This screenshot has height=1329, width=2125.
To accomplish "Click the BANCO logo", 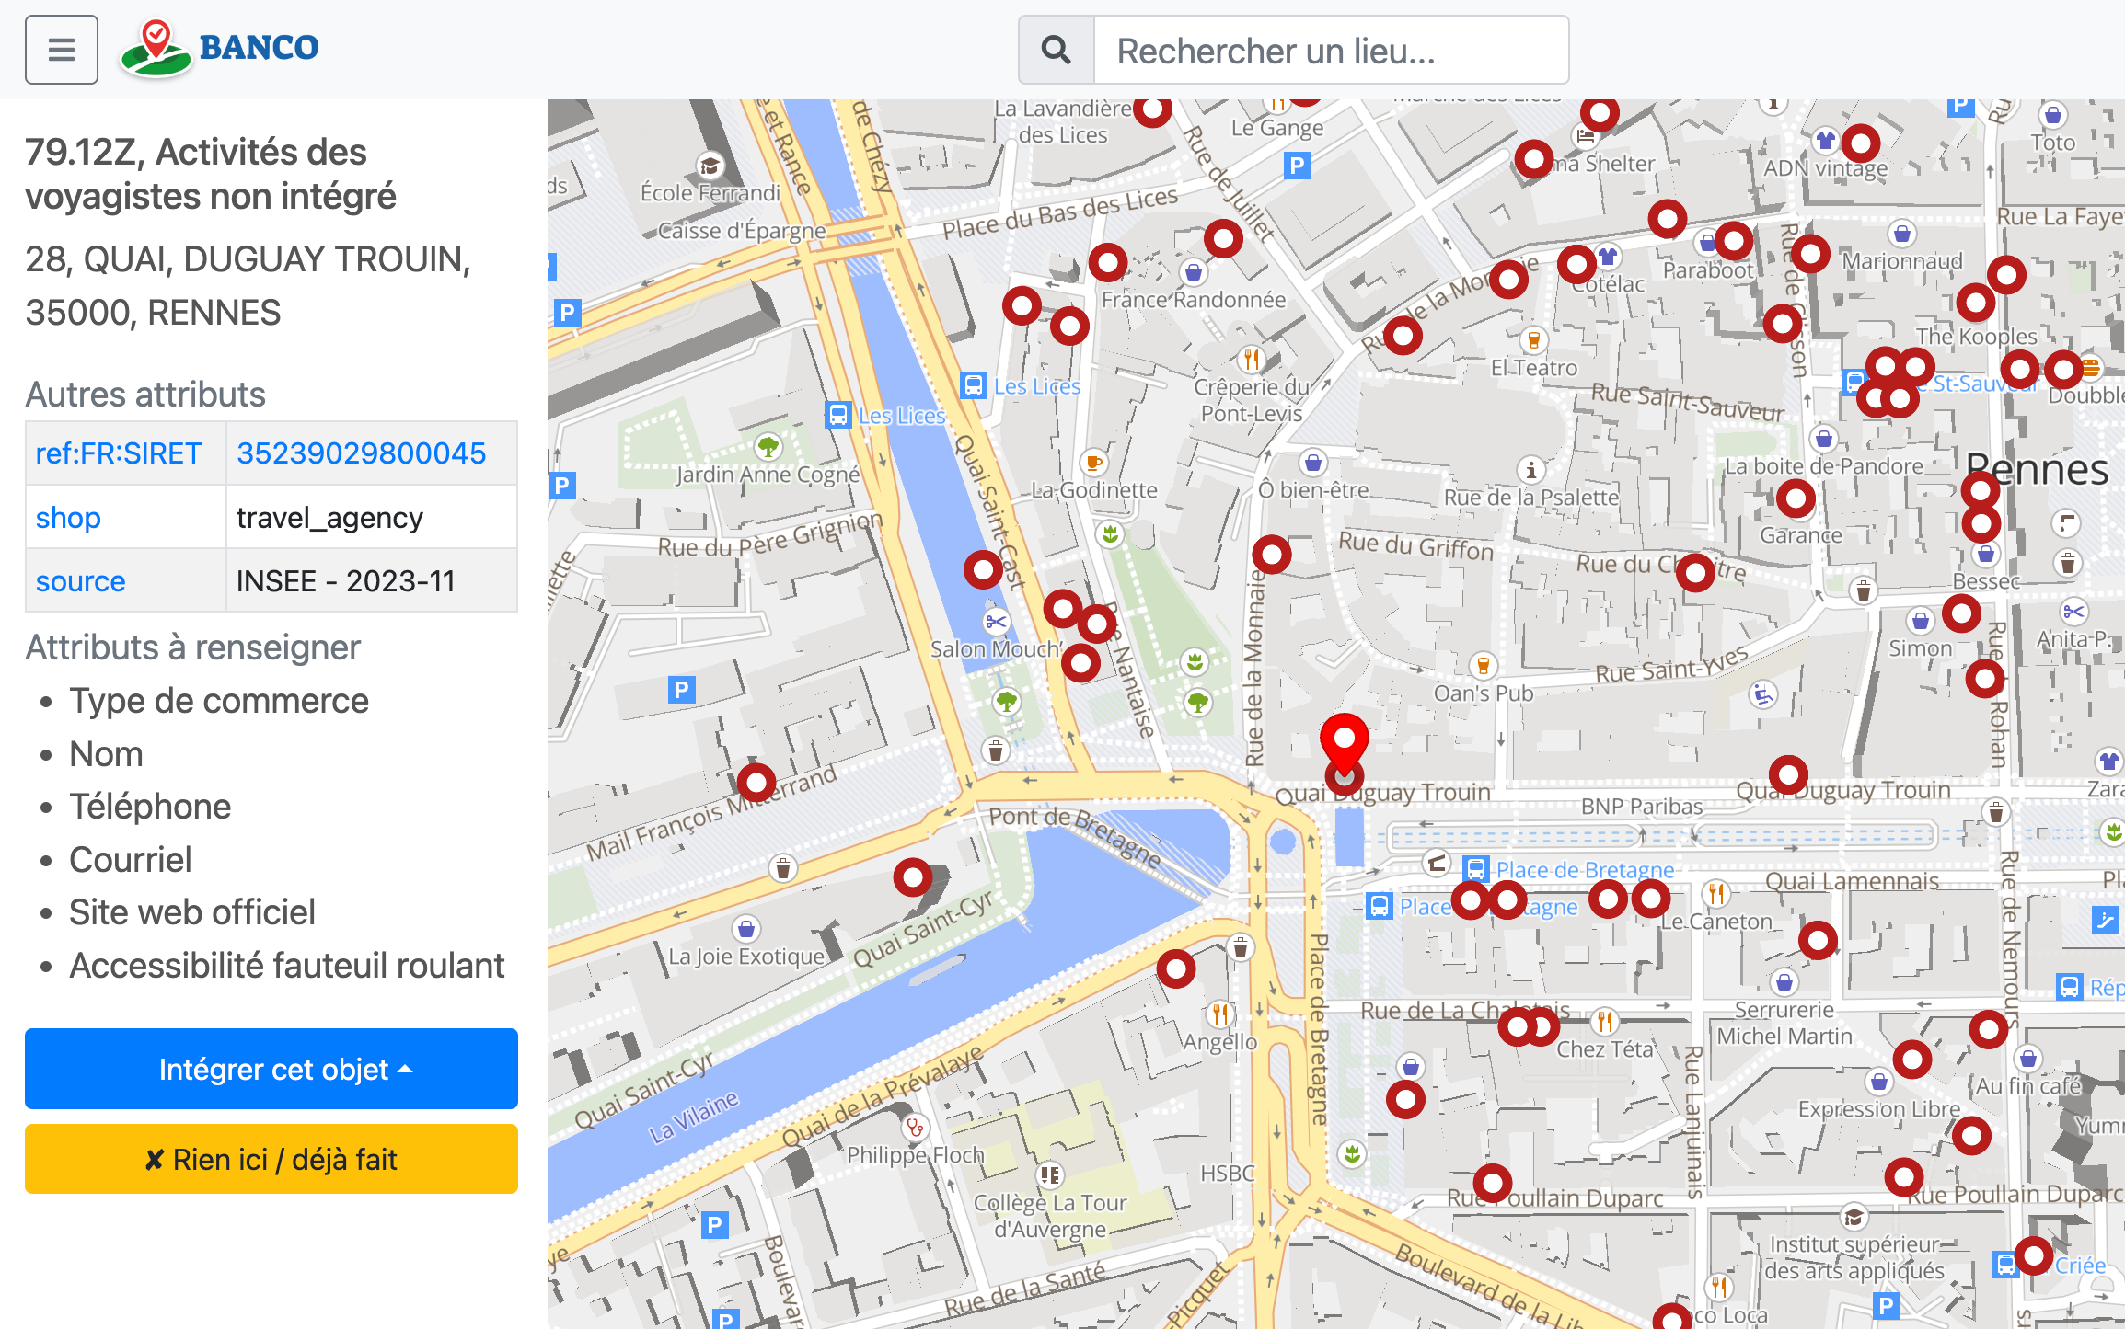I will coord(220,48).
